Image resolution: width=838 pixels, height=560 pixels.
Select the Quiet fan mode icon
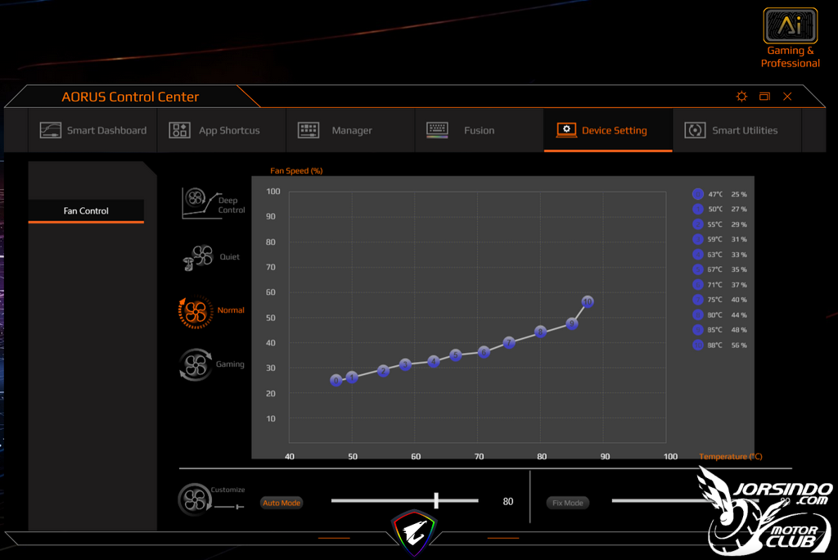(198, 257)
